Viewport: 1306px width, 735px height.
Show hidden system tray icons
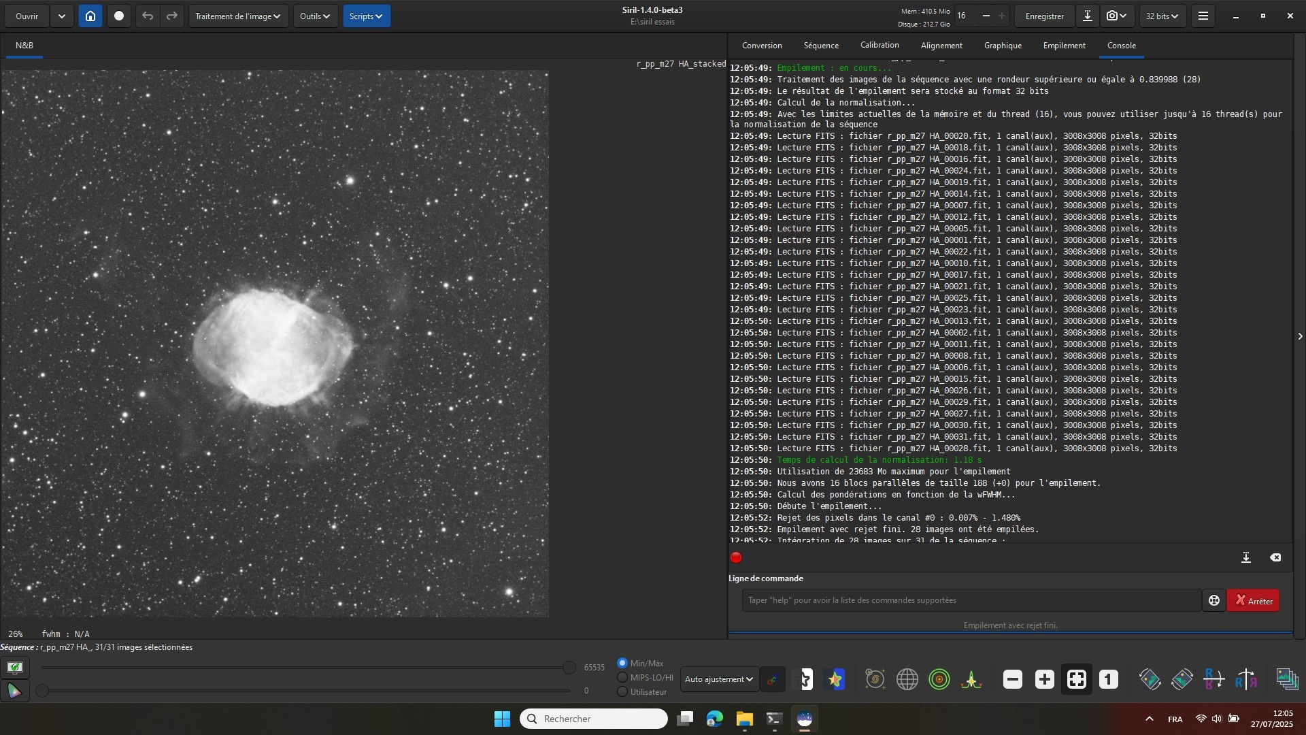1150,719
